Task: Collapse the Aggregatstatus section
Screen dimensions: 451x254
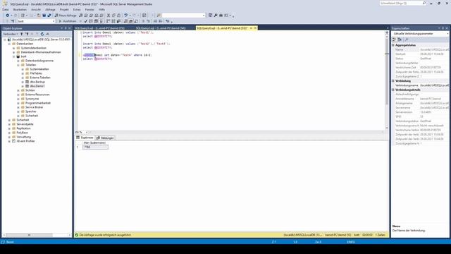Action: pos(393,45)
